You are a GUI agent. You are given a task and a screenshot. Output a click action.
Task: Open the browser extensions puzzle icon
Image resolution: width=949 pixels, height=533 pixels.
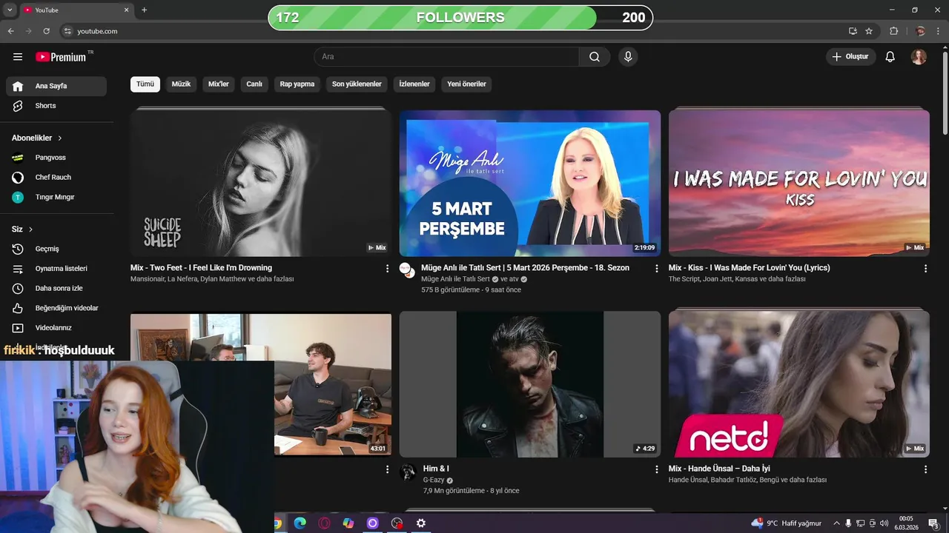(x=893, y=31)
